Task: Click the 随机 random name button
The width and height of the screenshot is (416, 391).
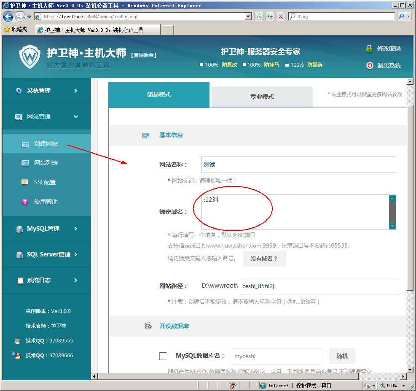Action: [342, 356]
